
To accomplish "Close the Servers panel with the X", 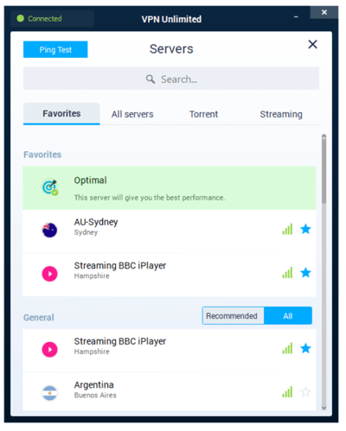I will (312, 44).
